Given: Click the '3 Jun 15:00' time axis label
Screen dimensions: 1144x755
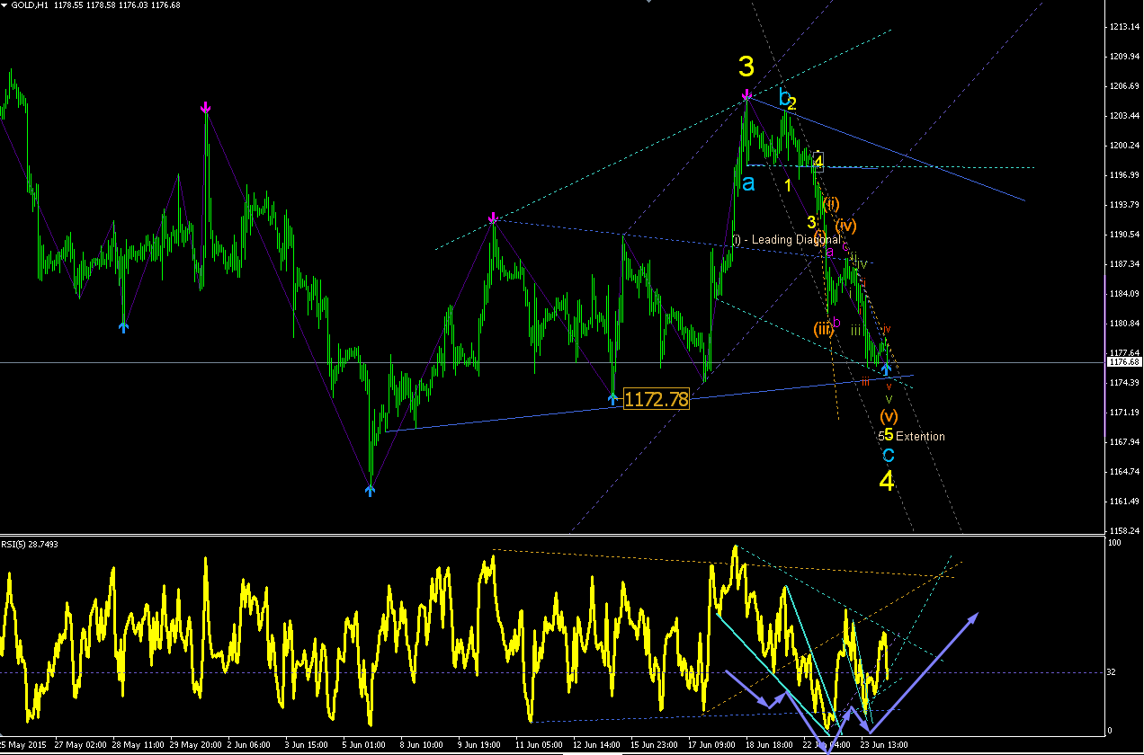Looking at the screenshot, I should point(308,745).
